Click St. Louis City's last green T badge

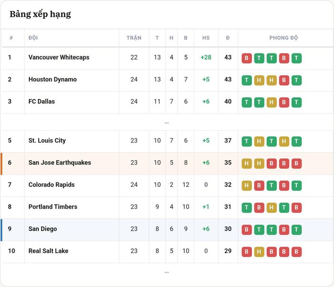coord(296,142)
